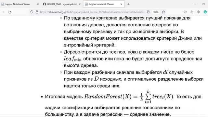Image resolution: width=208 pixels, height=117 pixels.
Task: Bookmark this page with the star
Action: (x=163, y=12)
